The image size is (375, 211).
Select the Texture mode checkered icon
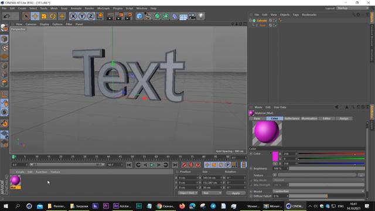[x=5, y=48]
